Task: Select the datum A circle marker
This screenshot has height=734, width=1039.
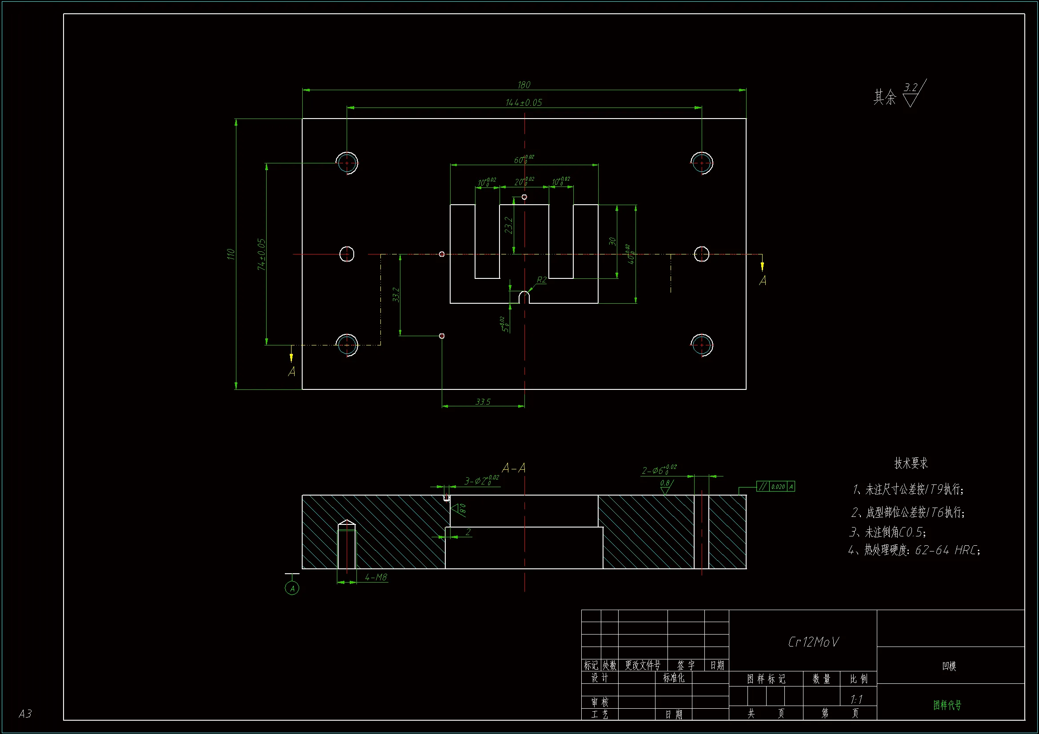Action: point(292,588)
